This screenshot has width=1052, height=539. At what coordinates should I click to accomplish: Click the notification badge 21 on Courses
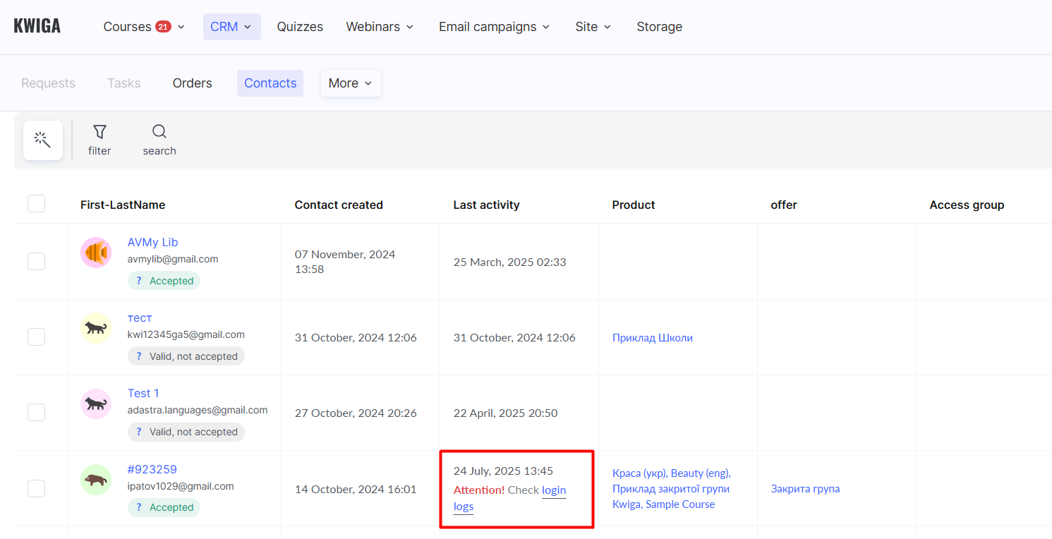pyautogui.click(x=163, y=27)
